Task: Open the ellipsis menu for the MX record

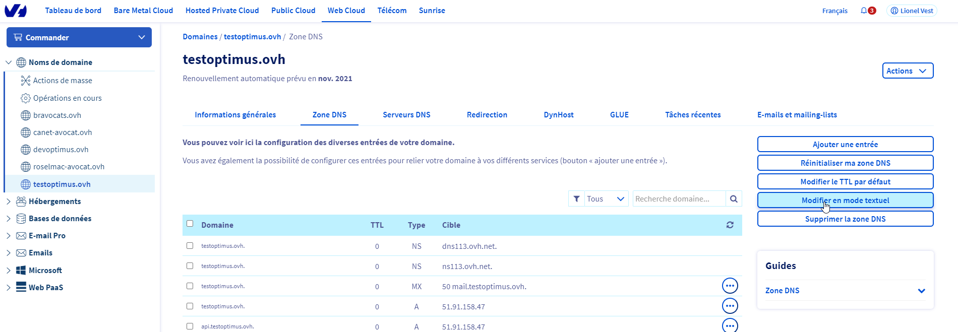Action: pos(730,286)
